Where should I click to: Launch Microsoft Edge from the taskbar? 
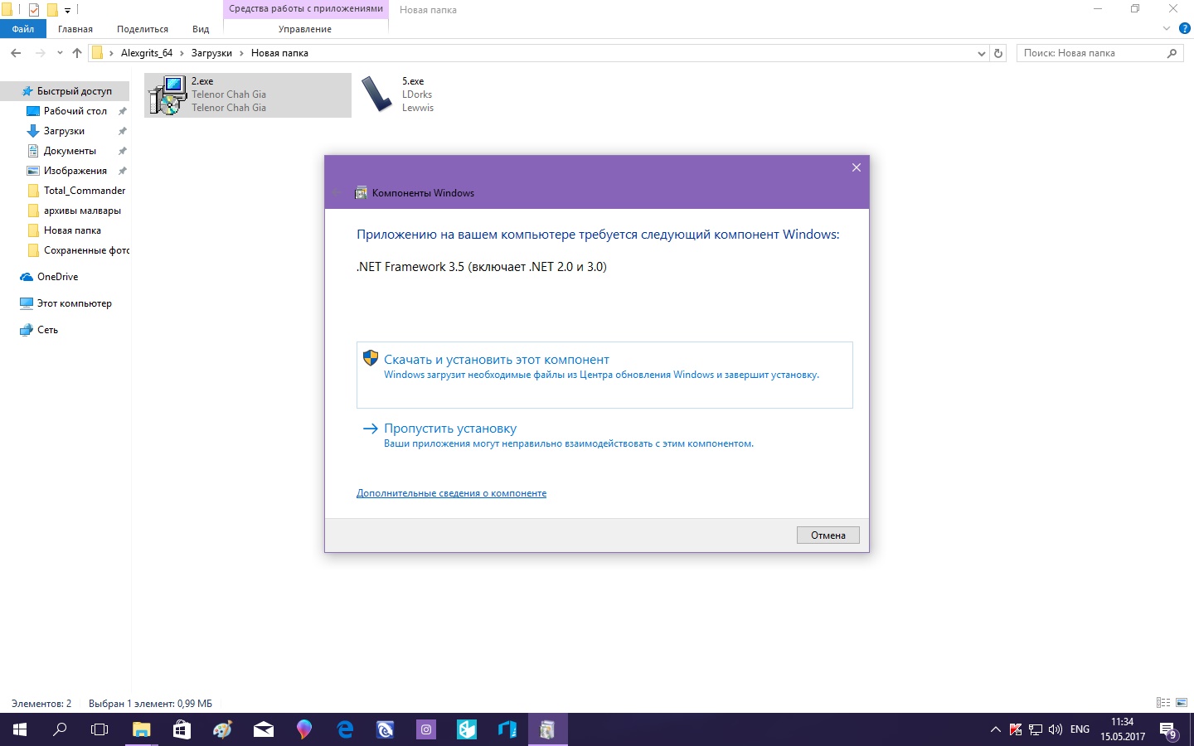(345, 729)
